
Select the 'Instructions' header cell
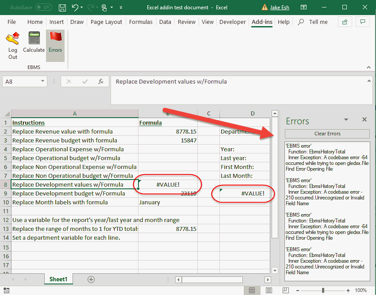pyautogui.click(x=75, y=123)
